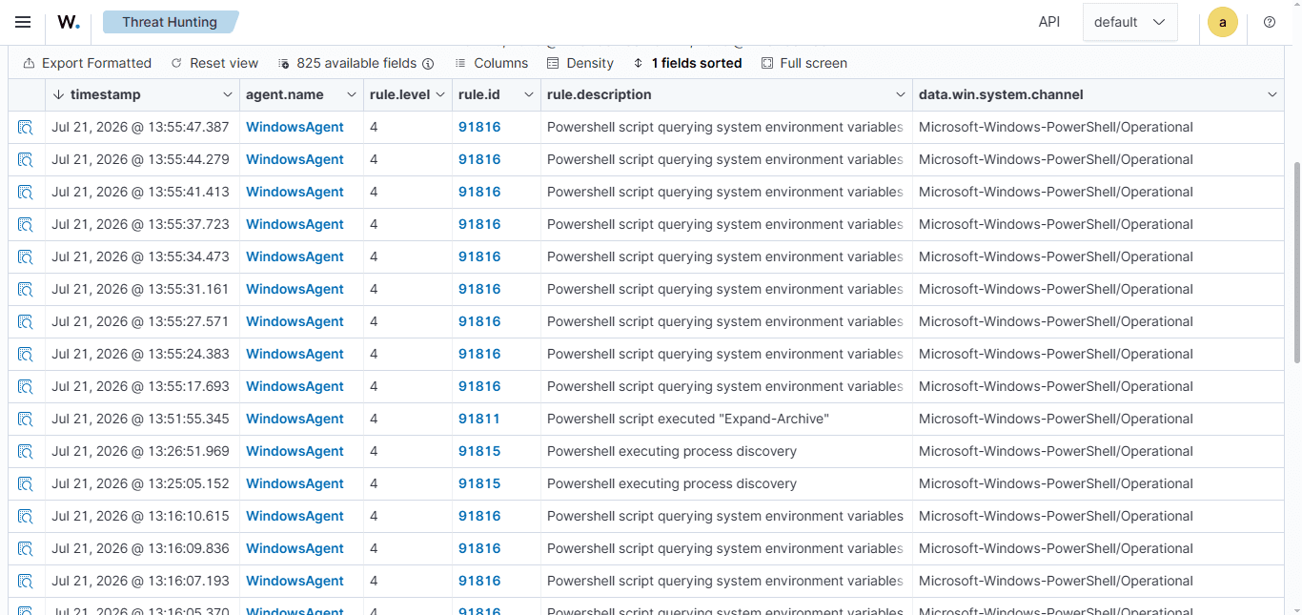Open rule 91816 link at 13:16:10.615
Screen dimensions: 1302x615
pos(479,516)
